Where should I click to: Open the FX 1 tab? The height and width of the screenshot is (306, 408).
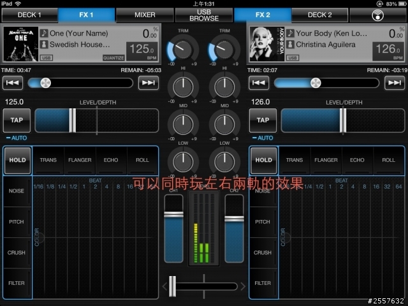87,15
